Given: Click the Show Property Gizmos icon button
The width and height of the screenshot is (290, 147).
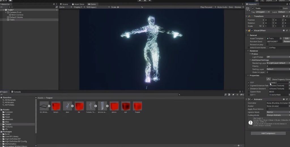Looking at the screenshot, I should click(268, 79).
